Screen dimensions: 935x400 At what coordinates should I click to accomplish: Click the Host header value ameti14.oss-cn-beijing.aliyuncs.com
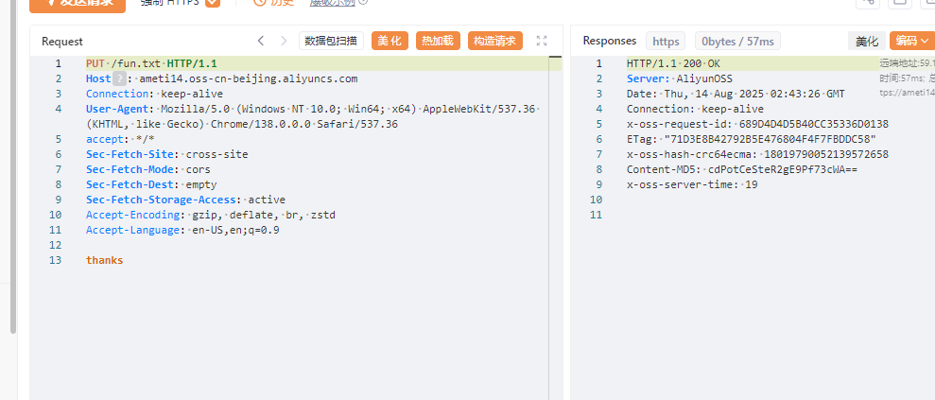[x=248, y=78]
